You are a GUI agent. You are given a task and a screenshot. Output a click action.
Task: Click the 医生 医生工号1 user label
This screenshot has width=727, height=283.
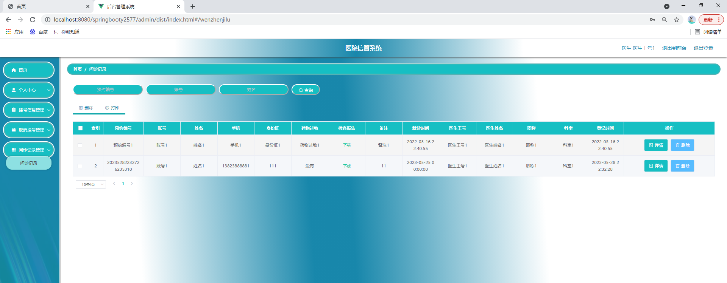click(x=638, y=48)
